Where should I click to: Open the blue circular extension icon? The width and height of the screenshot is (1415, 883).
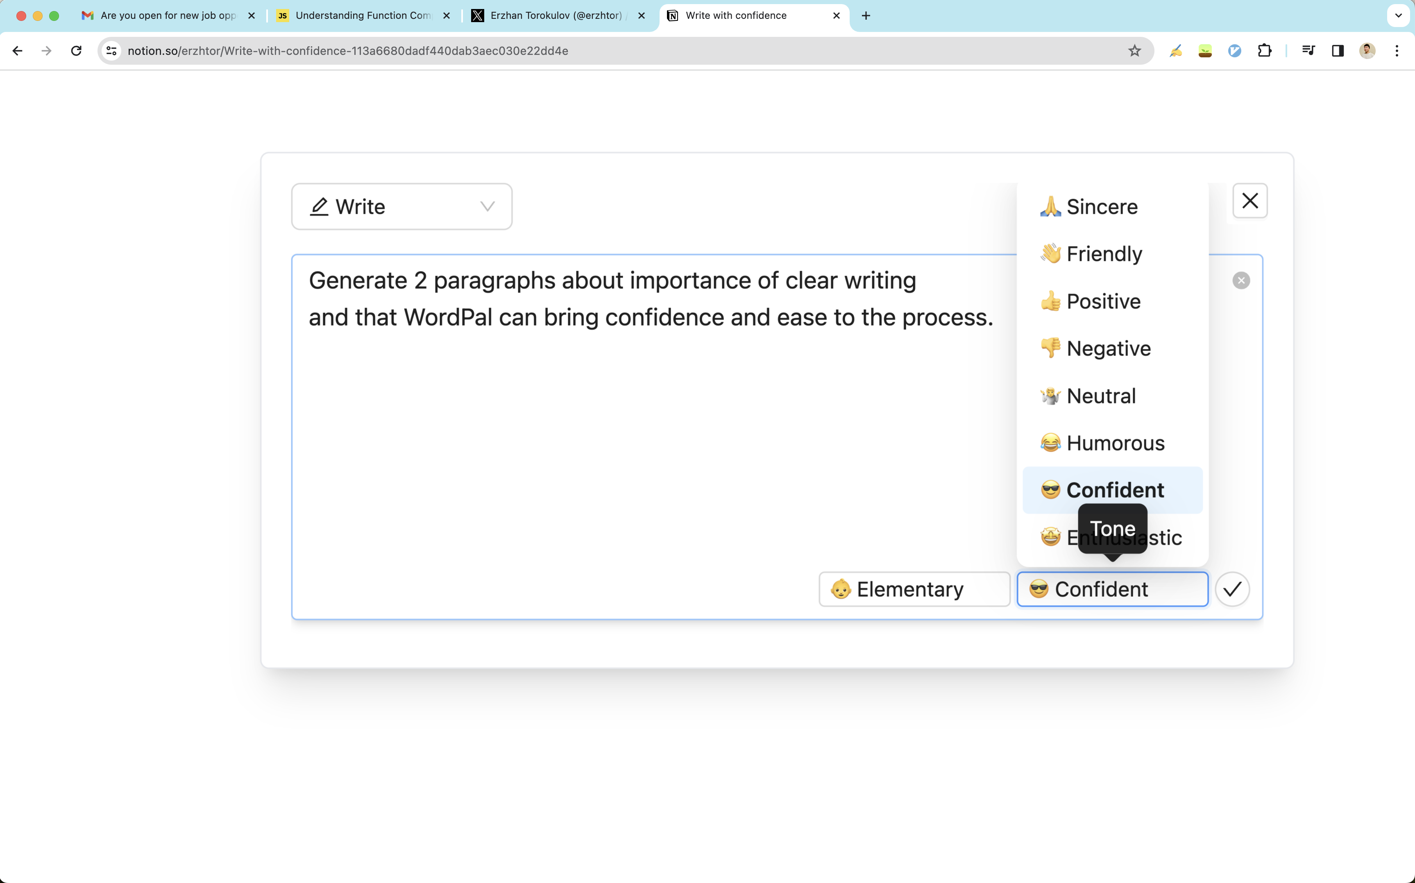click(x=1235, y=51)
